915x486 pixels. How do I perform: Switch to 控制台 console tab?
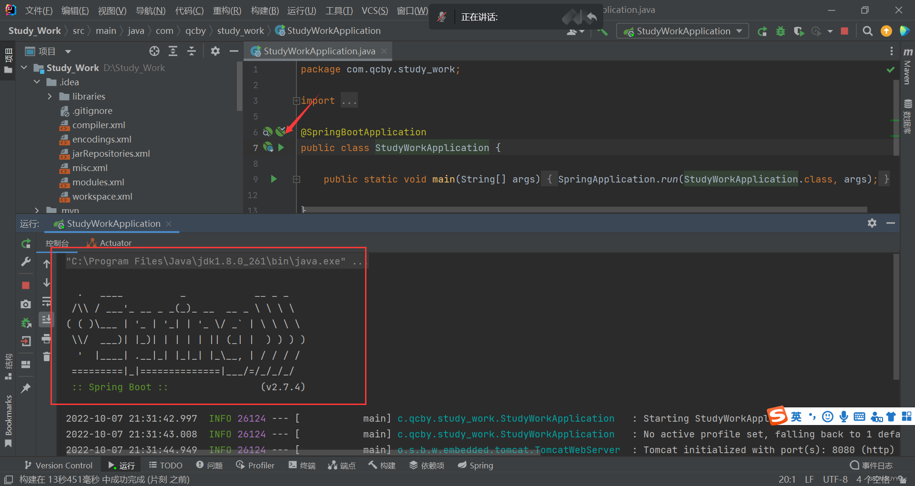57,243
